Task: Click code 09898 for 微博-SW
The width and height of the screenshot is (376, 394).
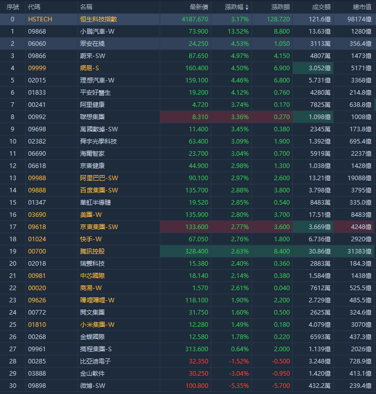Action: [x=37, y=386]
